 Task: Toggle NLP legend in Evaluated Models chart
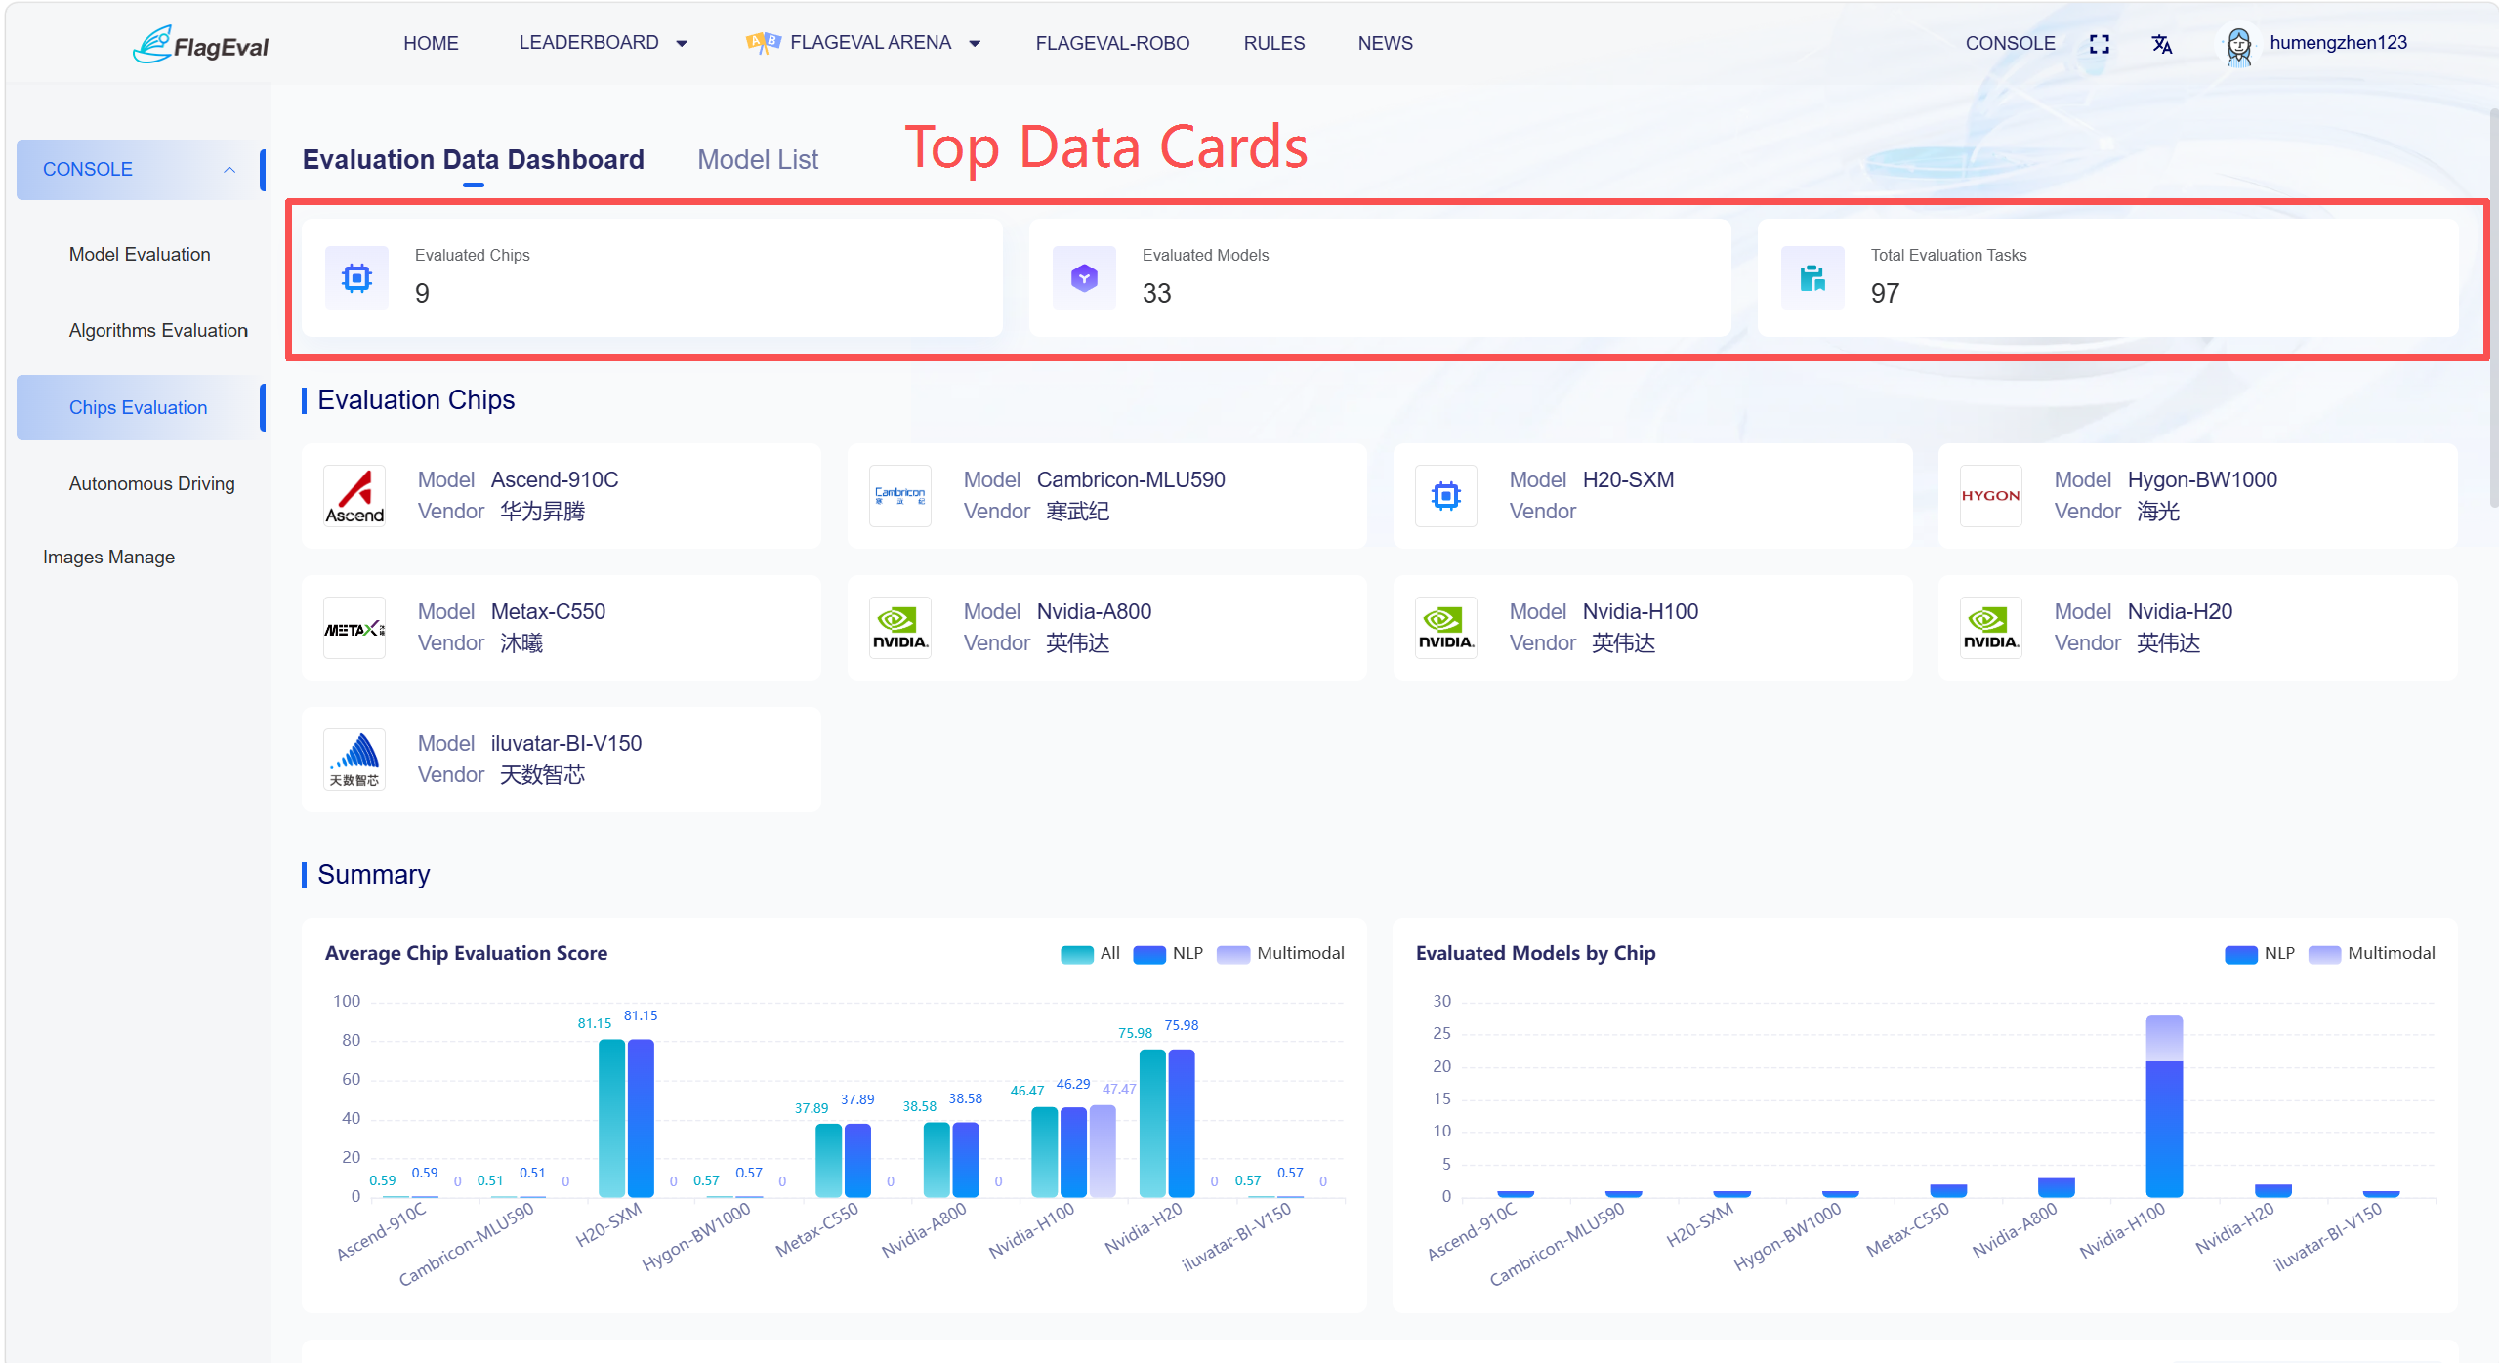pyautogui.click(x=2260, y=954)
